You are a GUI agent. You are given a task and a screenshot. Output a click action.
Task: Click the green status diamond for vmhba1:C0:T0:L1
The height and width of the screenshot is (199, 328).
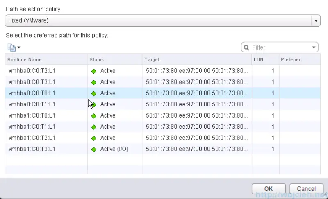(x=93, y=116)
